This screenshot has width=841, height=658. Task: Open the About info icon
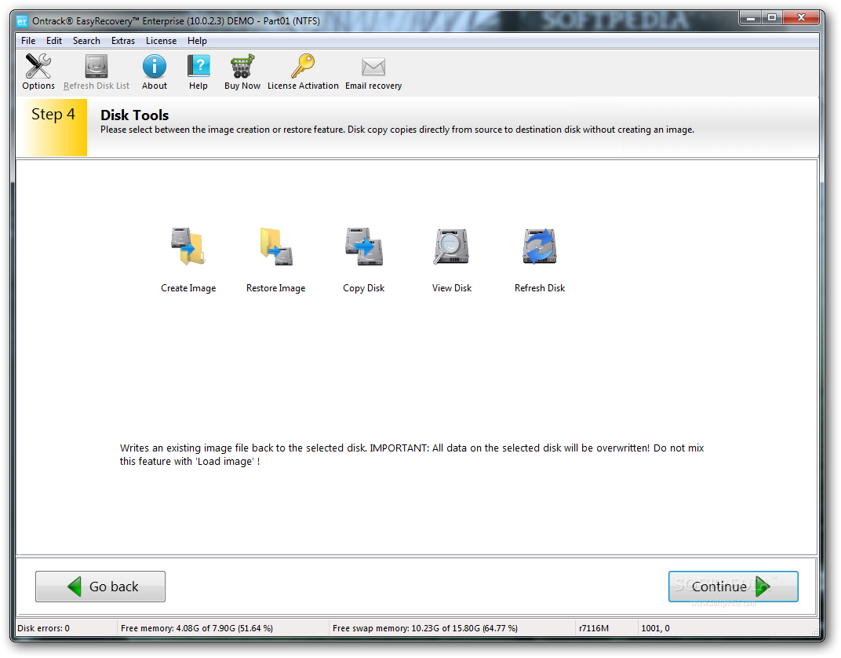(155, 72)
